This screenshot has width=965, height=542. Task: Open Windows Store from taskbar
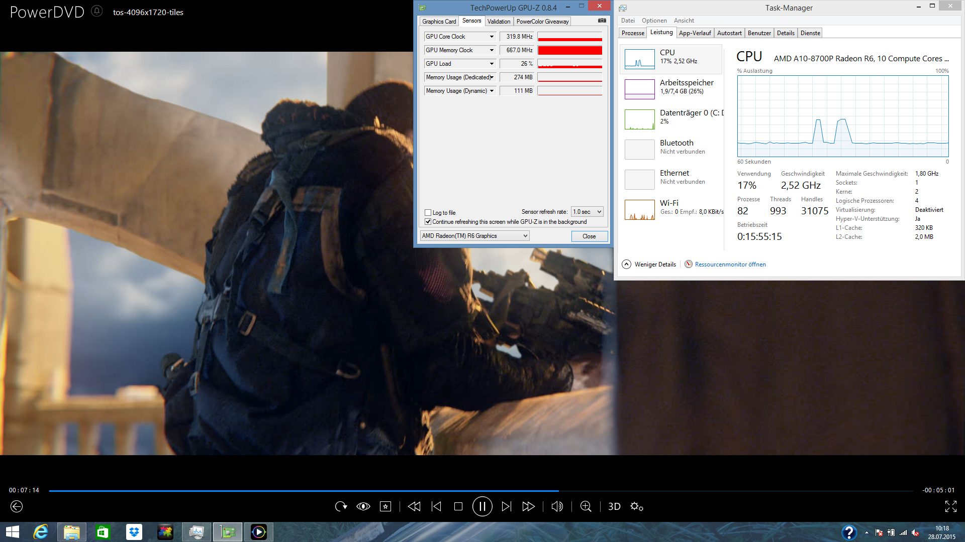103,532
